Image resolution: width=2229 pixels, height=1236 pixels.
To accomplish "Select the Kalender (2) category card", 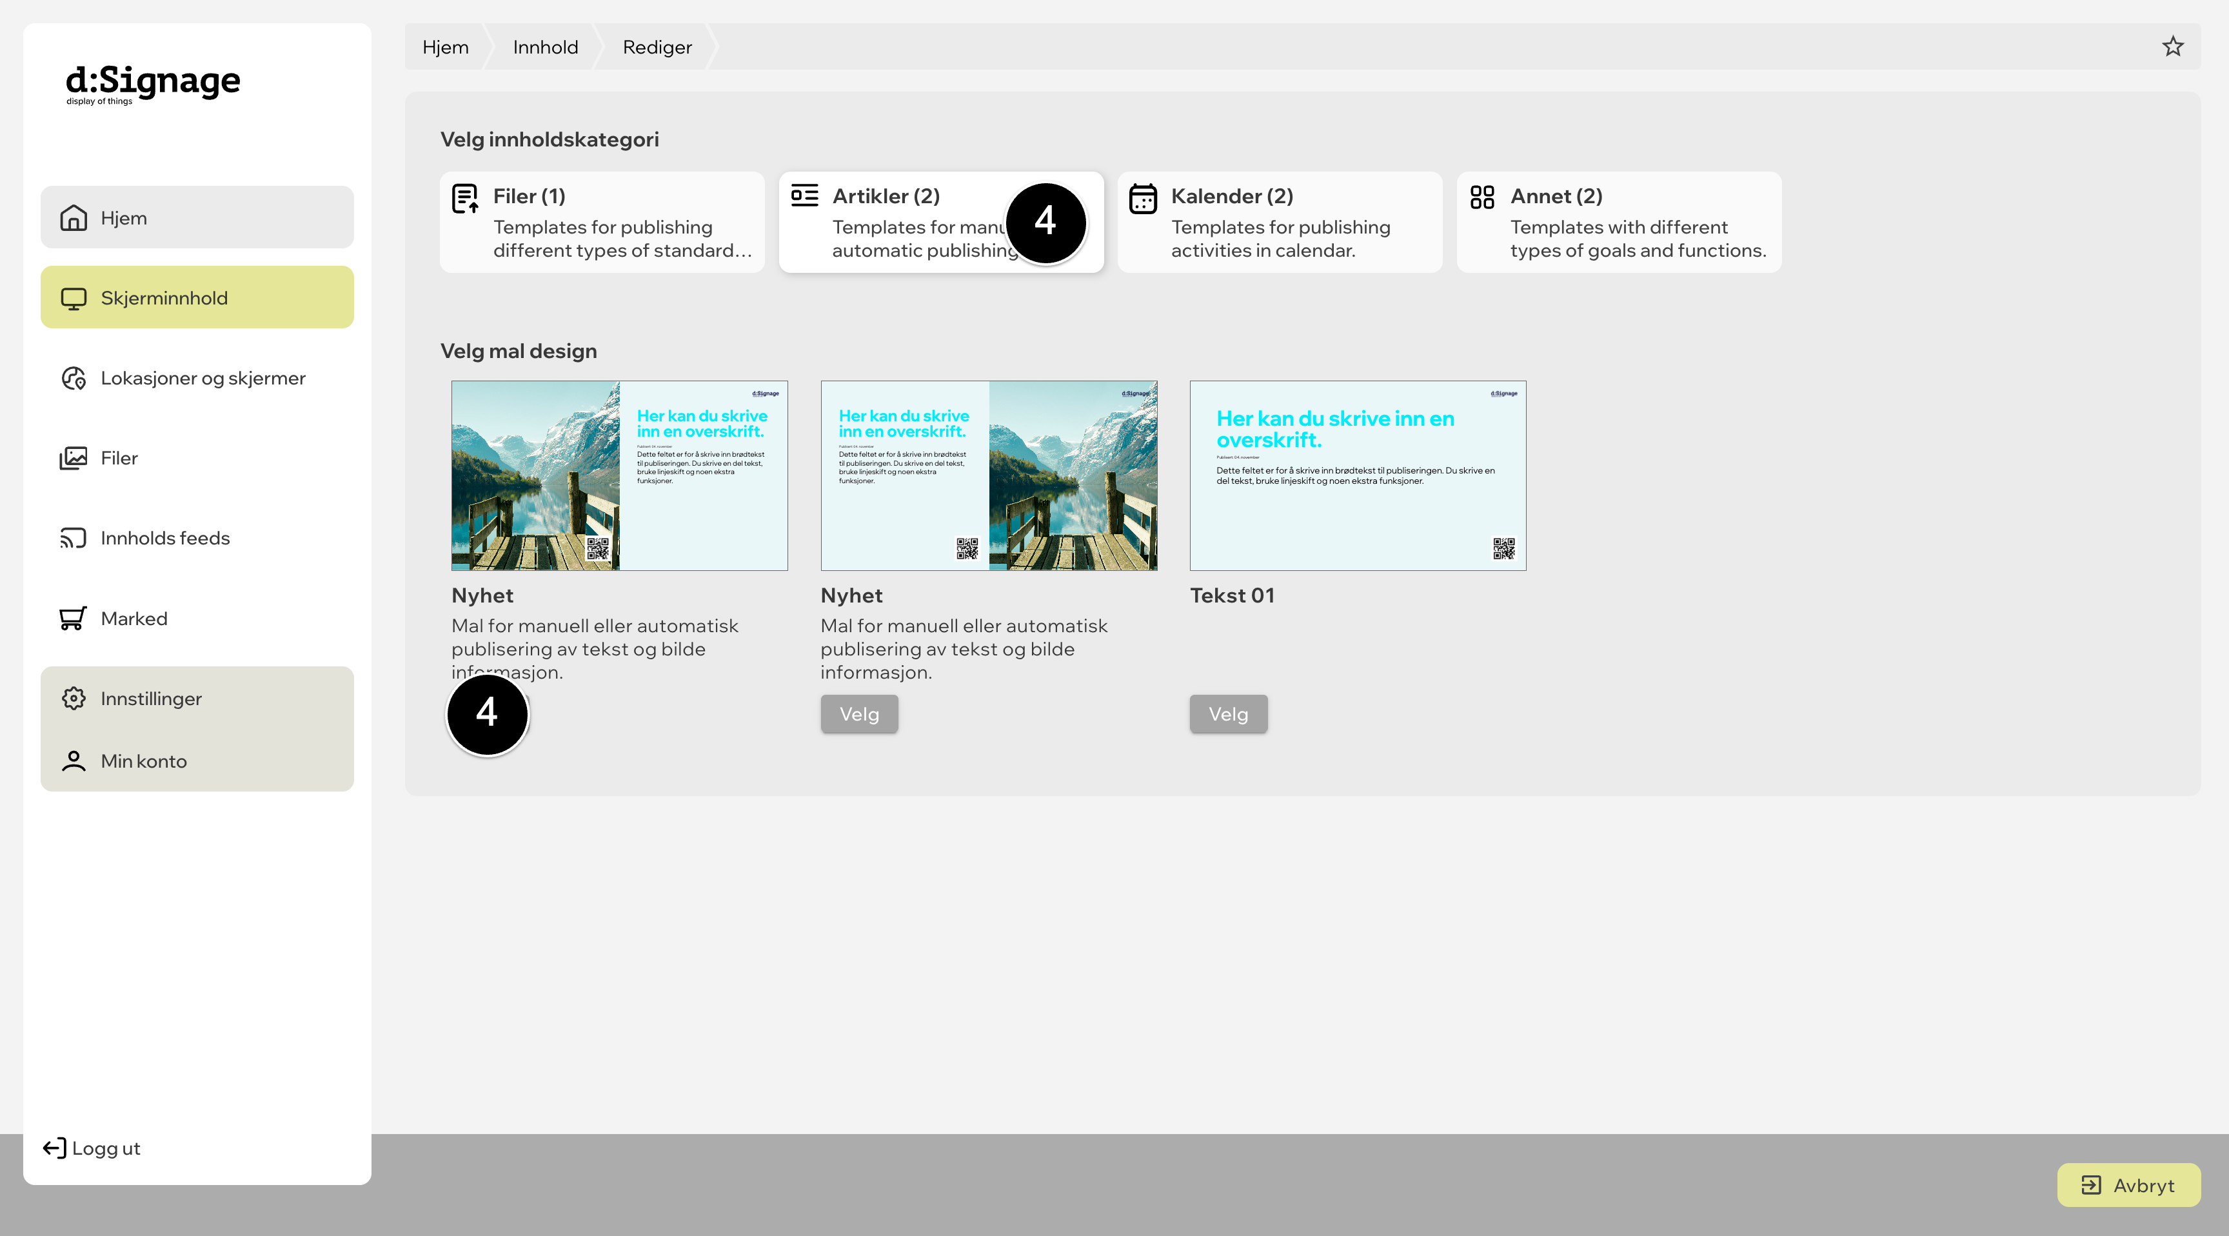I will [x=1280, y=223].
